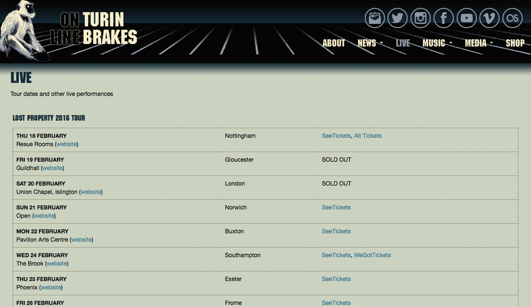Open Alt Tickets link for Nottingham
The image size is (531, 307).
pos(368,136)
